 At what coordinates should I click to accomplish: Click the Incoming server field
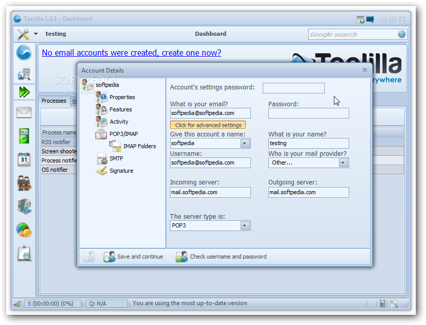tap(210, 192)
